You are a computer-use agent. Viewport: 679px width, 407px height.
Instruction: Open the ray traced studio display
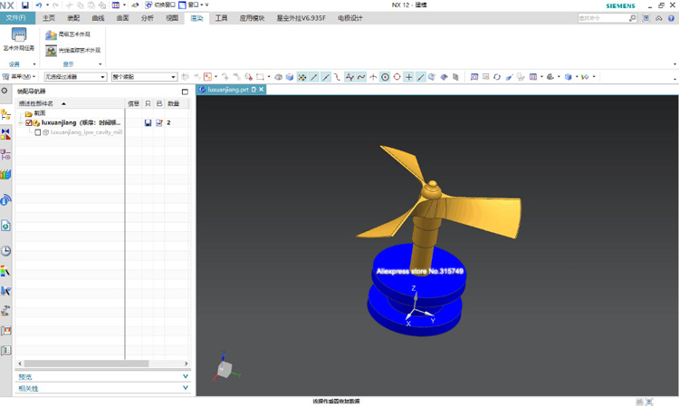(72, 50)
